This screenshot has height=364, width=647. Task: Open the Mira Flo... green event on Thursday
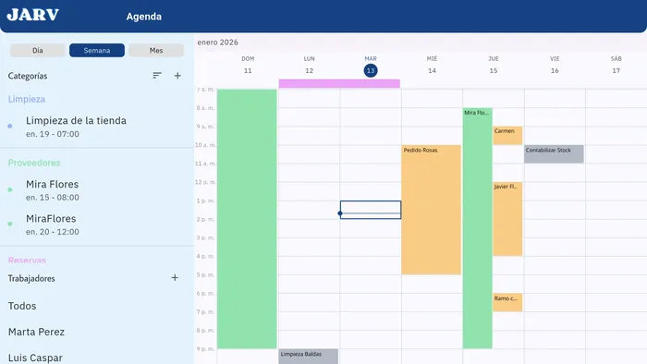(478, 228)
